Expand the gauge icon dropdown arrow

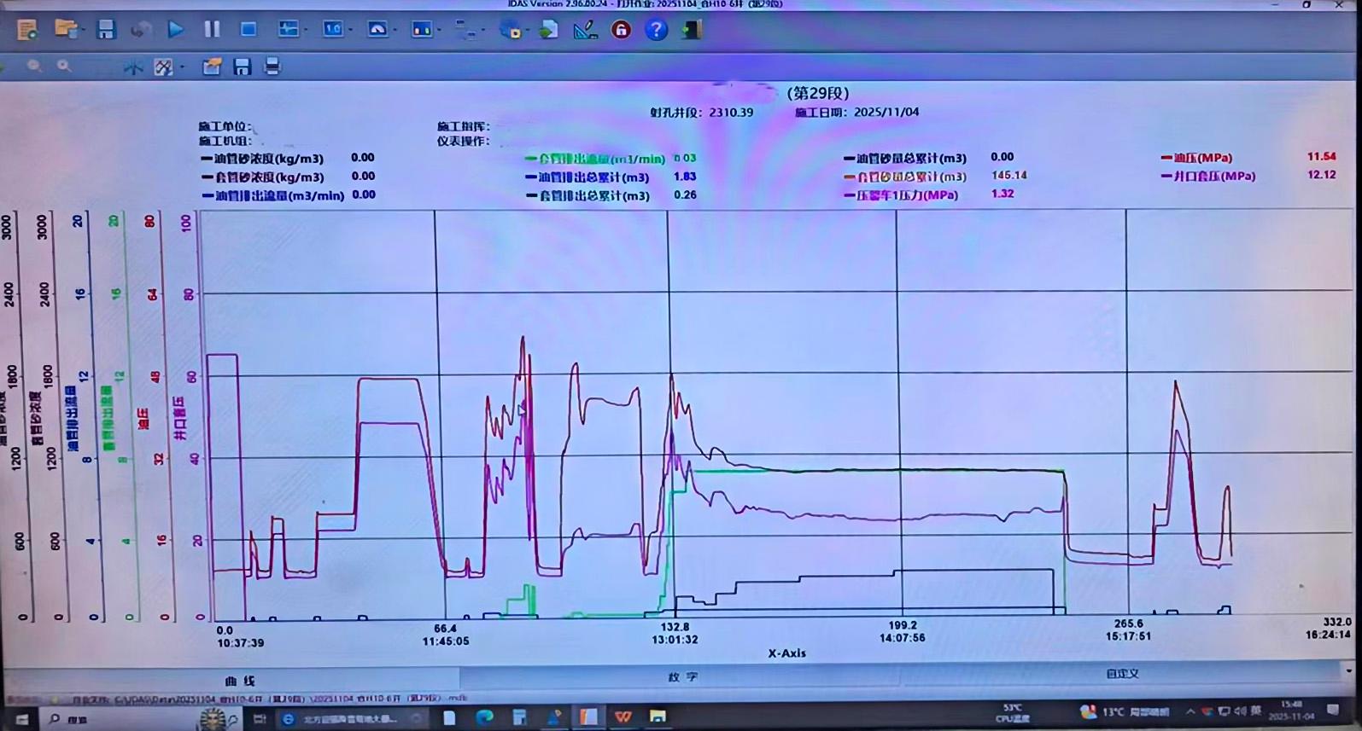point(395,31)
